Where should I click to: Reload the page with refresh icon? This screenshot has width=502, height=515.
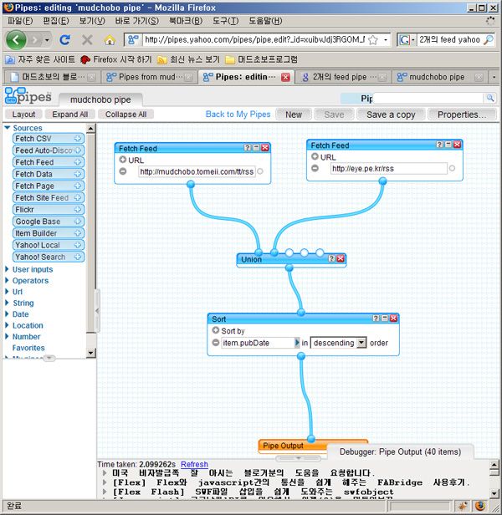point(64,40)
